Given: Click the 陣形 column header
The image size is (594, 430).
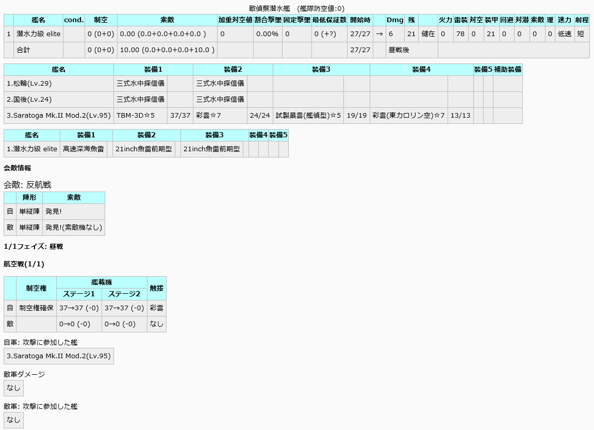Looking at the screenshot, I should pos(29,198).
